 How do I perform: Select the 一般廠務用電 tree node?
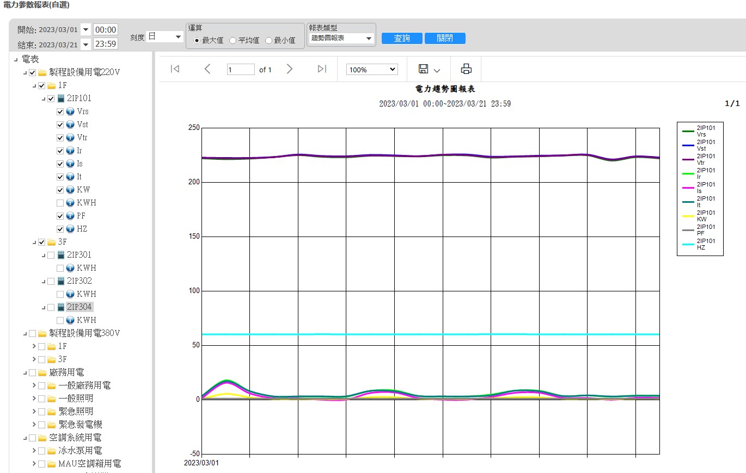[84, 385]
